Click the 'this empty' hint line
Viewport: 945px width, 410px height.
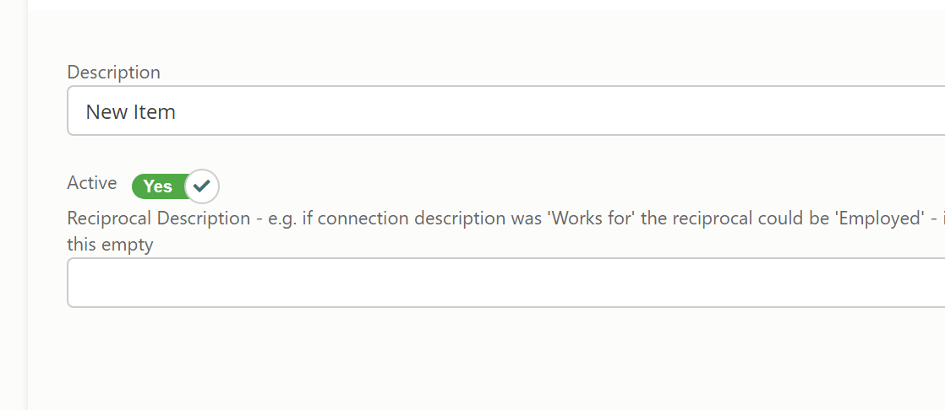110,245
